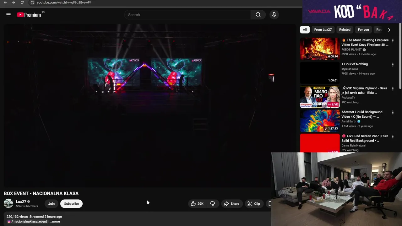402x226 pixels.
Task: Open the YouTube hamburger guide menu
Action: click(x=8, y=15)
